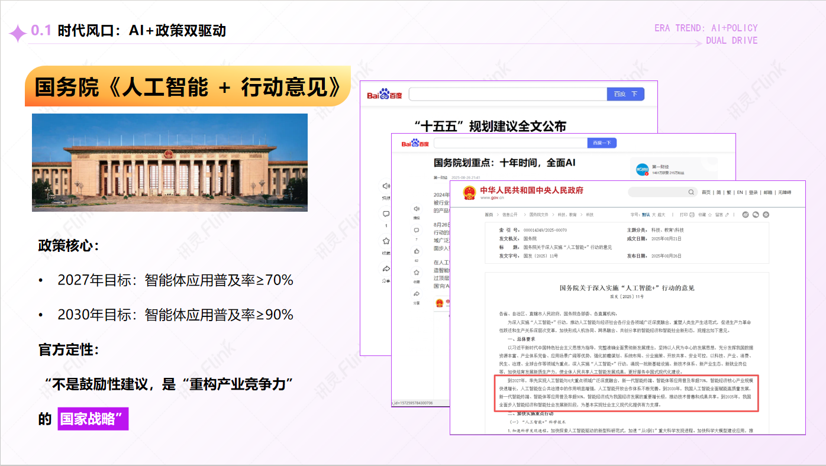This screenshot has height=466, width=826.
Task: Click the round star share icon on gov.cn
Action: click(x=766, y=215)
